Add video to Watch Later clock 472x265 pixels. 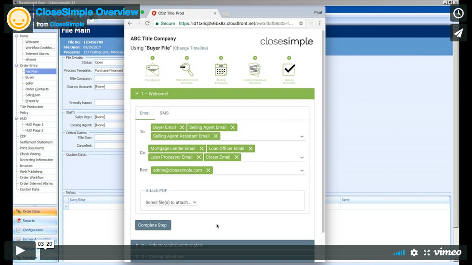point(459,13)
